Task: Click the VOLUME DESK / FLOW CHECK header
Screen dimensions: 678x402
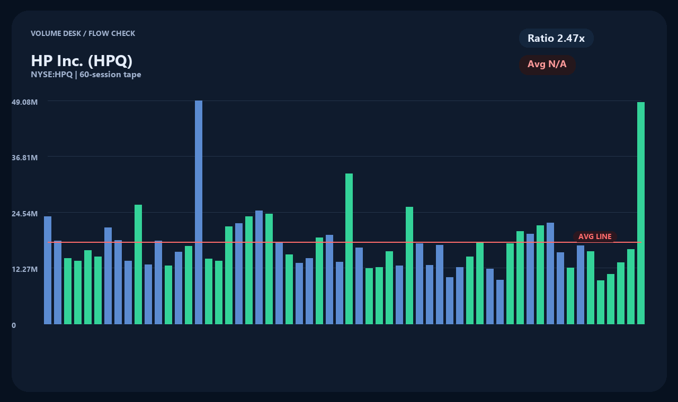Action: [x=83, y=33]
